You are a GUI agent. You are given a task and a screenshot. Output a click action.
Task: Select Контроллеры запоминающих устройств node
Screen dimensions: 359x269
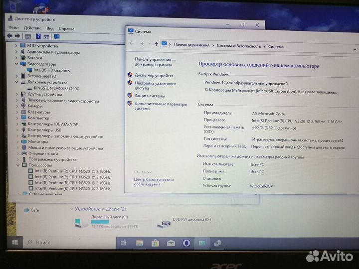tap(65, 136)
